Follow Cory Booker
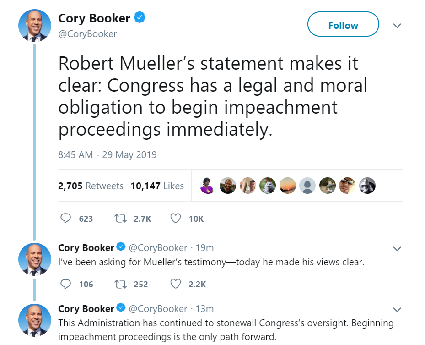 coord(343,25)
